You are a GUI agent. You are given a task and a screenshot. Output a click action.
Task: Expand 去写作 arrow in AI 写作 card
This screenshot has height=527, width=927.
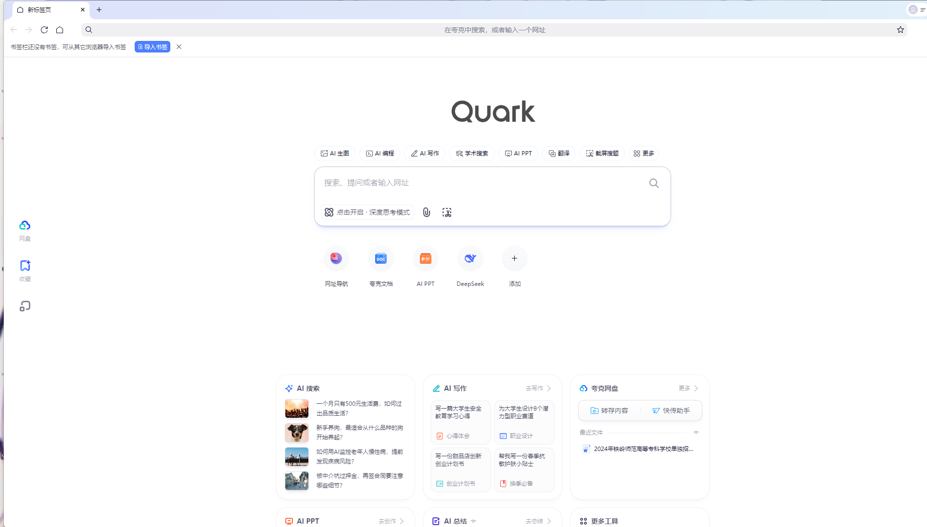pos(538,388)
